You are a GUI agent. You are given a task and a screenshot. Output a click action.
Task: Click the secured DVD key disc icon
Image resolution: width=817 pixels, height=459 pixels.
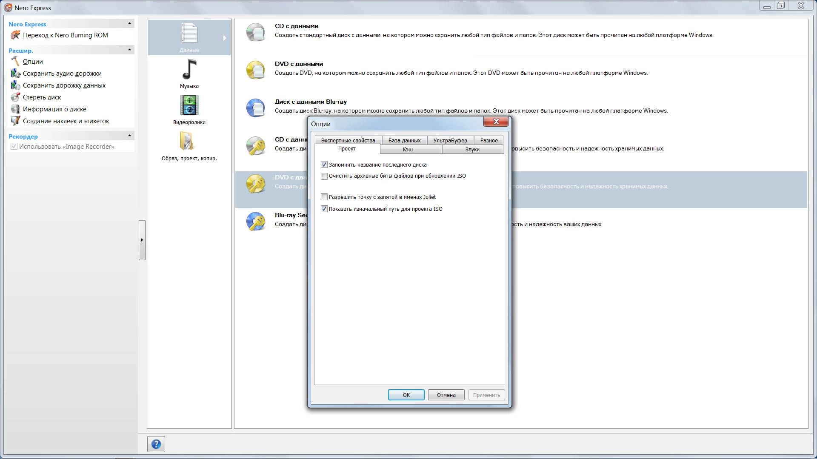(256, 184)
